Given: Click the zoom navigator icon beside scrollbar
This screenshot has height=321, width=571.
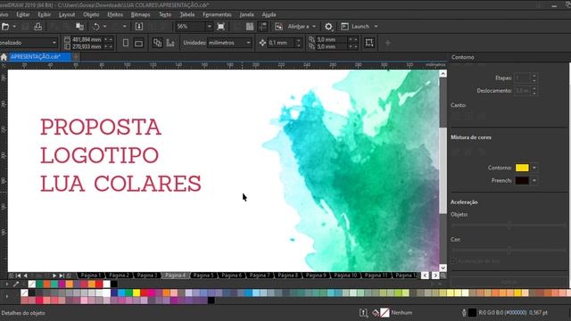Looking at the screenshot, I should click(443, 276).
